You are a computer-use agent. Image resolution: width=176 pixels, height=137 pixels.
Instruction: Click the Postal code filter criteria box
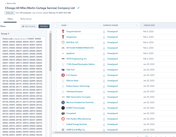coord(23,86)
